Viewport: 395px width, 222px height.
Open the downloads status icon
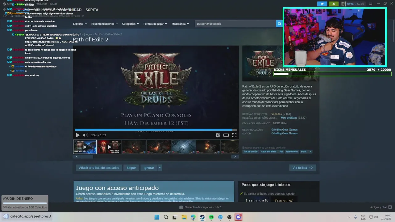coord(181,207)
